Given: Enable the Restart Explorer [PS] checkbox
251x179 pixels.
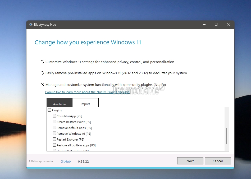Looking at the screenshot, I should click(x=54, y=139).
